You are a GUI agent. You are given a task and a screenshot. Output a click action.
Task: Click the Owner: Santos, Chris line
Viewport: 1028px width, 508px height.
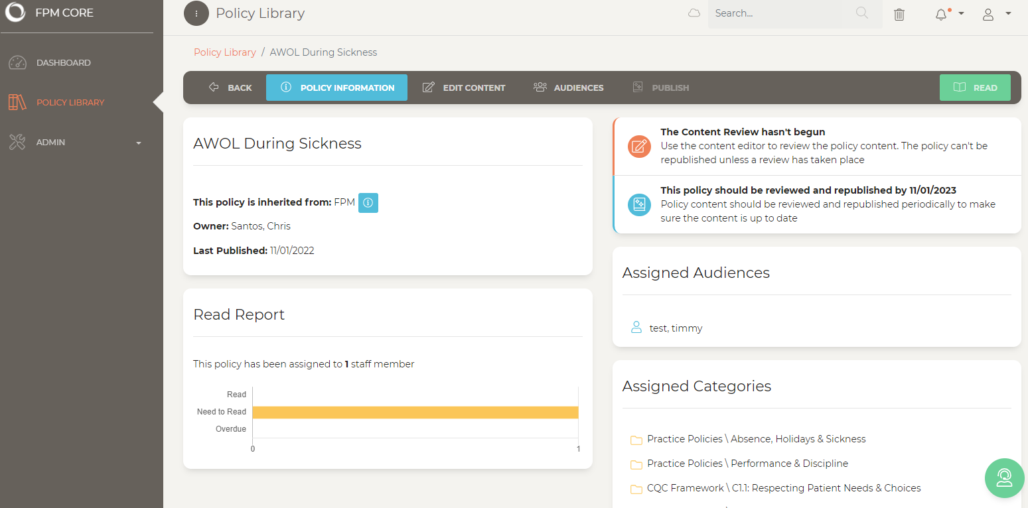click(242, 226)
